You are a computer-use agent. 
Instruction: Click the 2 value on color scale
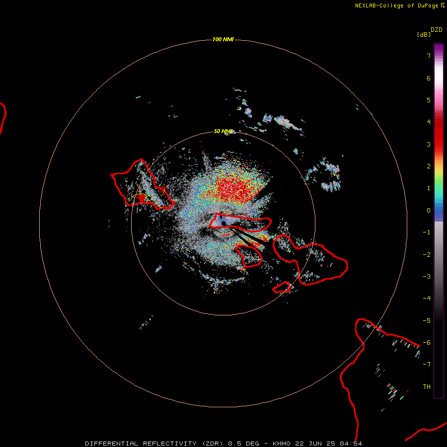click(429, 166)
